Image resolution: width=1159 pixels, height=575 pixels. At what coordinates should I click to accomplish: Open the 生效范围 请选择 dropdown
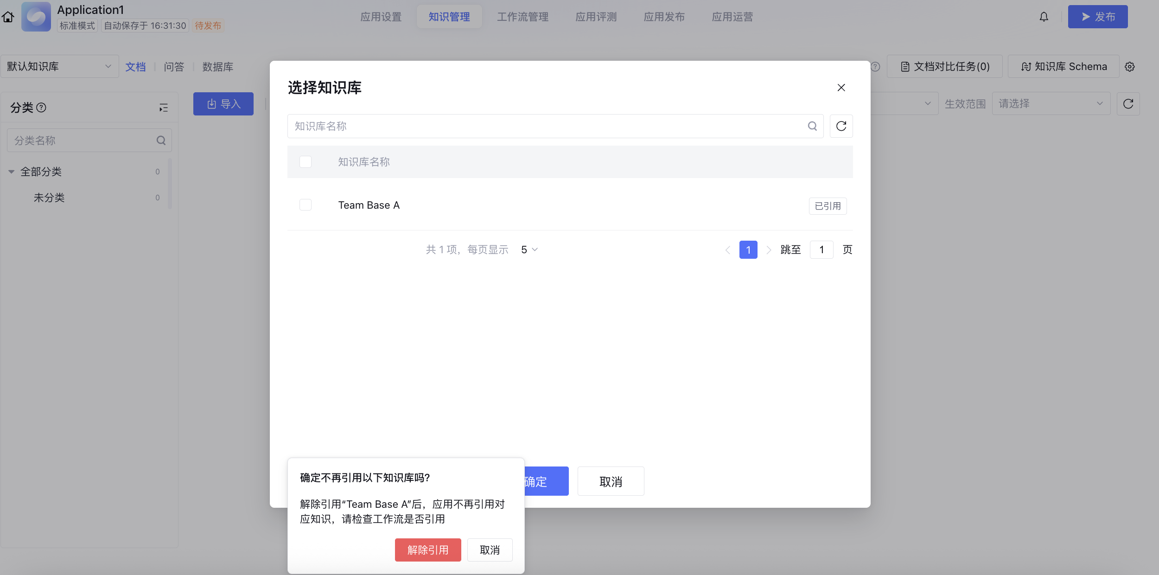click(1051, 104)
